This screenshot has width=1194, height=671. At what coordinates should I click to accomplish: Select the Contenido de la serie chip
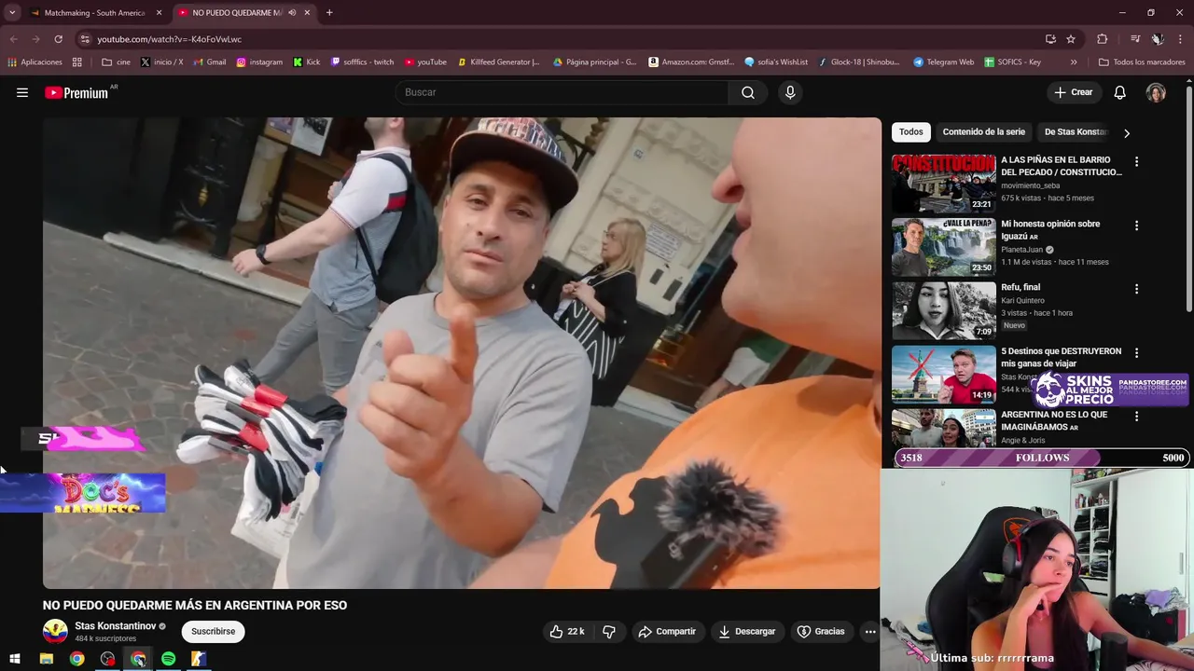(x=983, y=132)
